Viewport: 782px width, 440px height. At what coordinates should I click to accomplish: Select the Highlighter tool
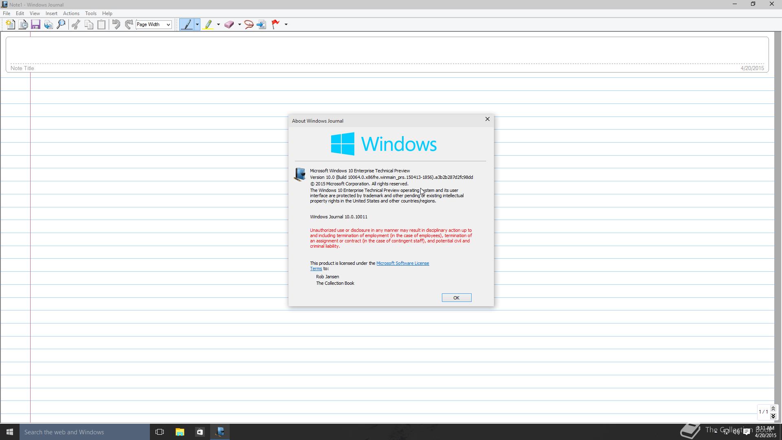[209, 24]
